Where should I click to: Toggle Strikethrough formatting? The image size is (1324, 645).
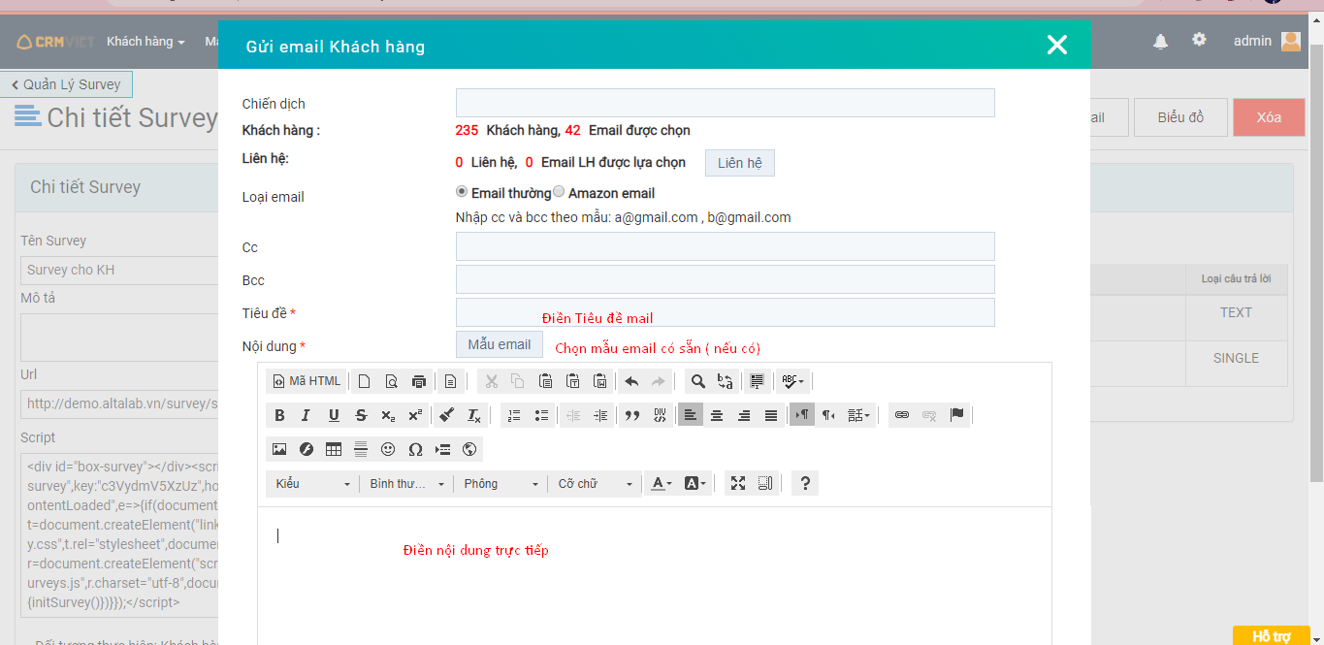(361, 415)
